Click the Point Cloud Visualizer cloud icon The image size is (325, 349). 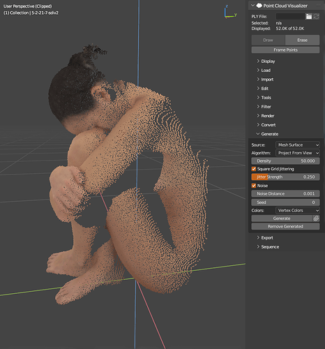tap(259, 6)
